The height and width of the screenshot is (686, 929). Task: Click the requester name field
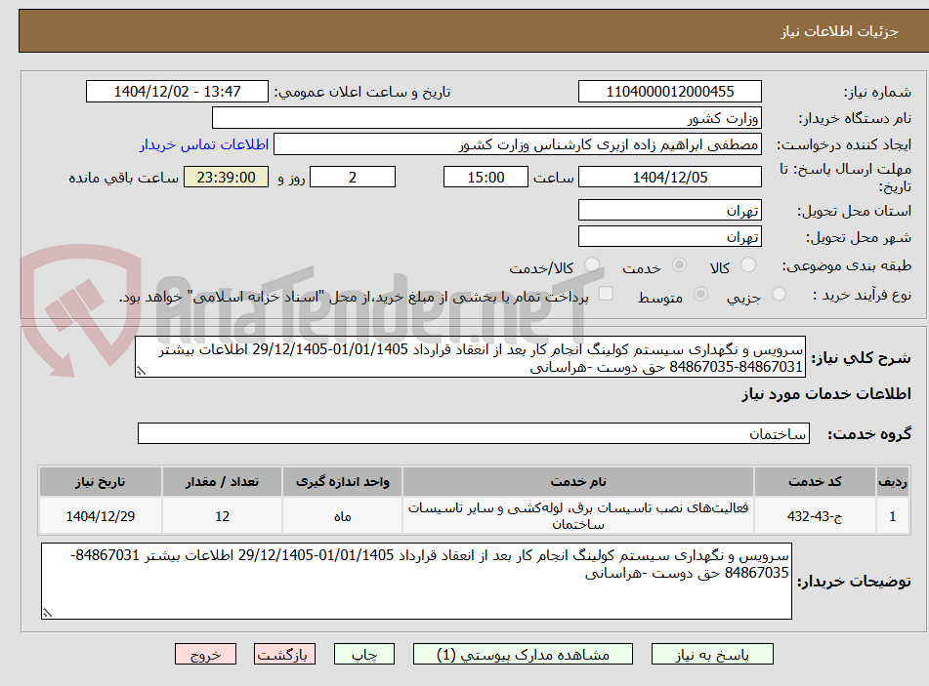point(517,144)
